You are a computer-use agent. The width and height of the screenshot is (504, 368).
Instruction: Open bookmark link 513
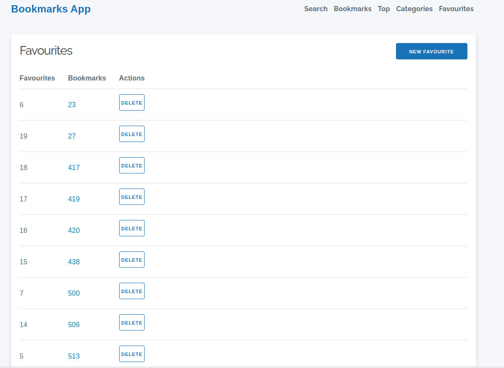[x=74, y=356]
